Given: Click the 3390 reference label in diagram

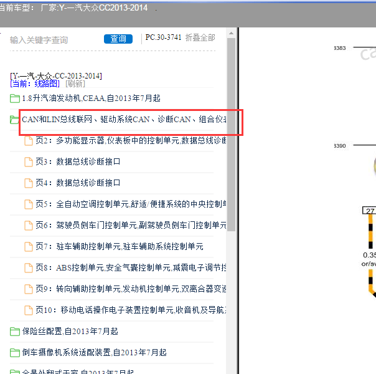Looking at the screenshot, I should (340, 146).
